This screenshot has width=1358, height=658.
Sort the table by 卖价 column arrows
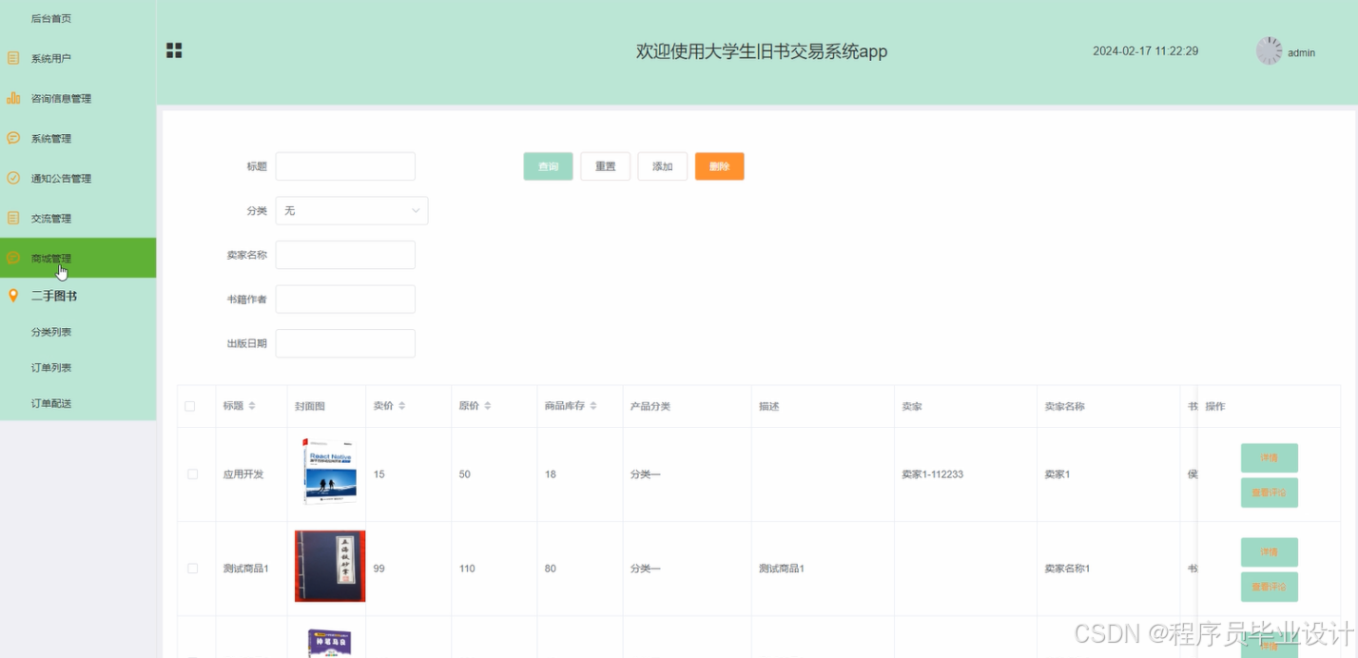point(402,406)
